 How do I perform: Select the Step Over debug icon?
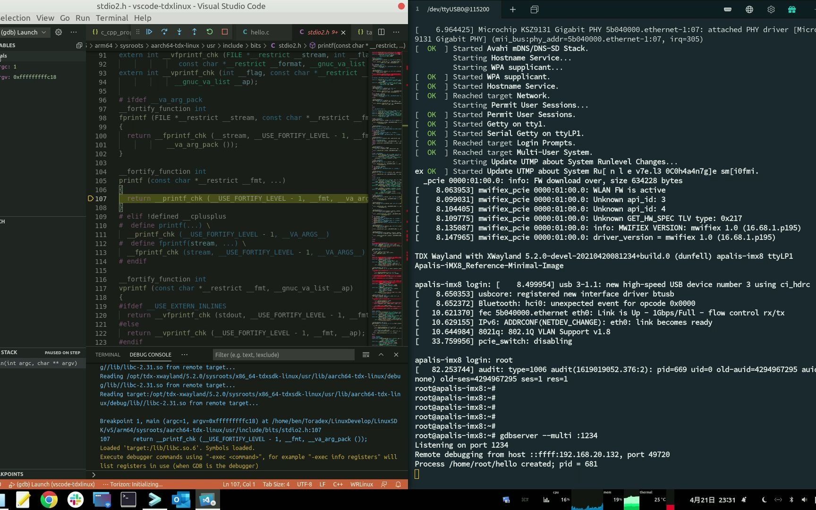pos(164,32)
